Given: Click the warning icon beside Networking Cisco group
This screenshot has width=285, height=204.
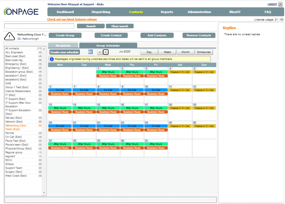Looking at the screenshot, I should [x=9, y=36].
